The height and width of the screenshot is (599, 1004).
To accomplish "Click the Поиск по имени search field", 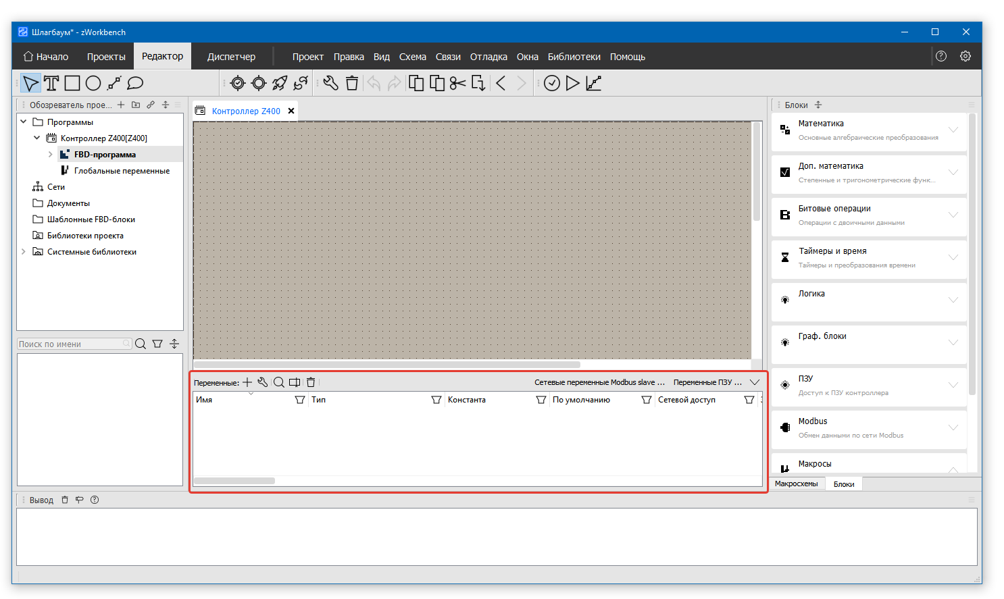I will [x=70, y=344].
